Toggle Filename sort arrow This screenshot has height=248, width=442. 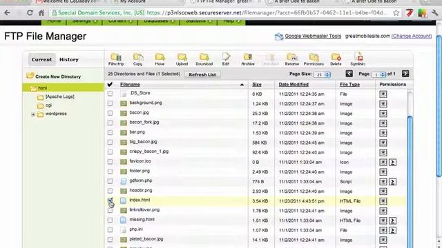pos(242,85)
